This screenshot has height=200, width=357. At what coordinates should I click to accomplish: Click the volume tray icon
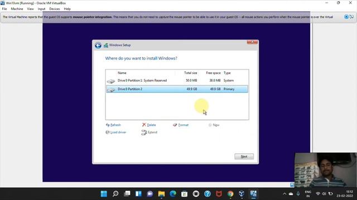tap(324, 194)
